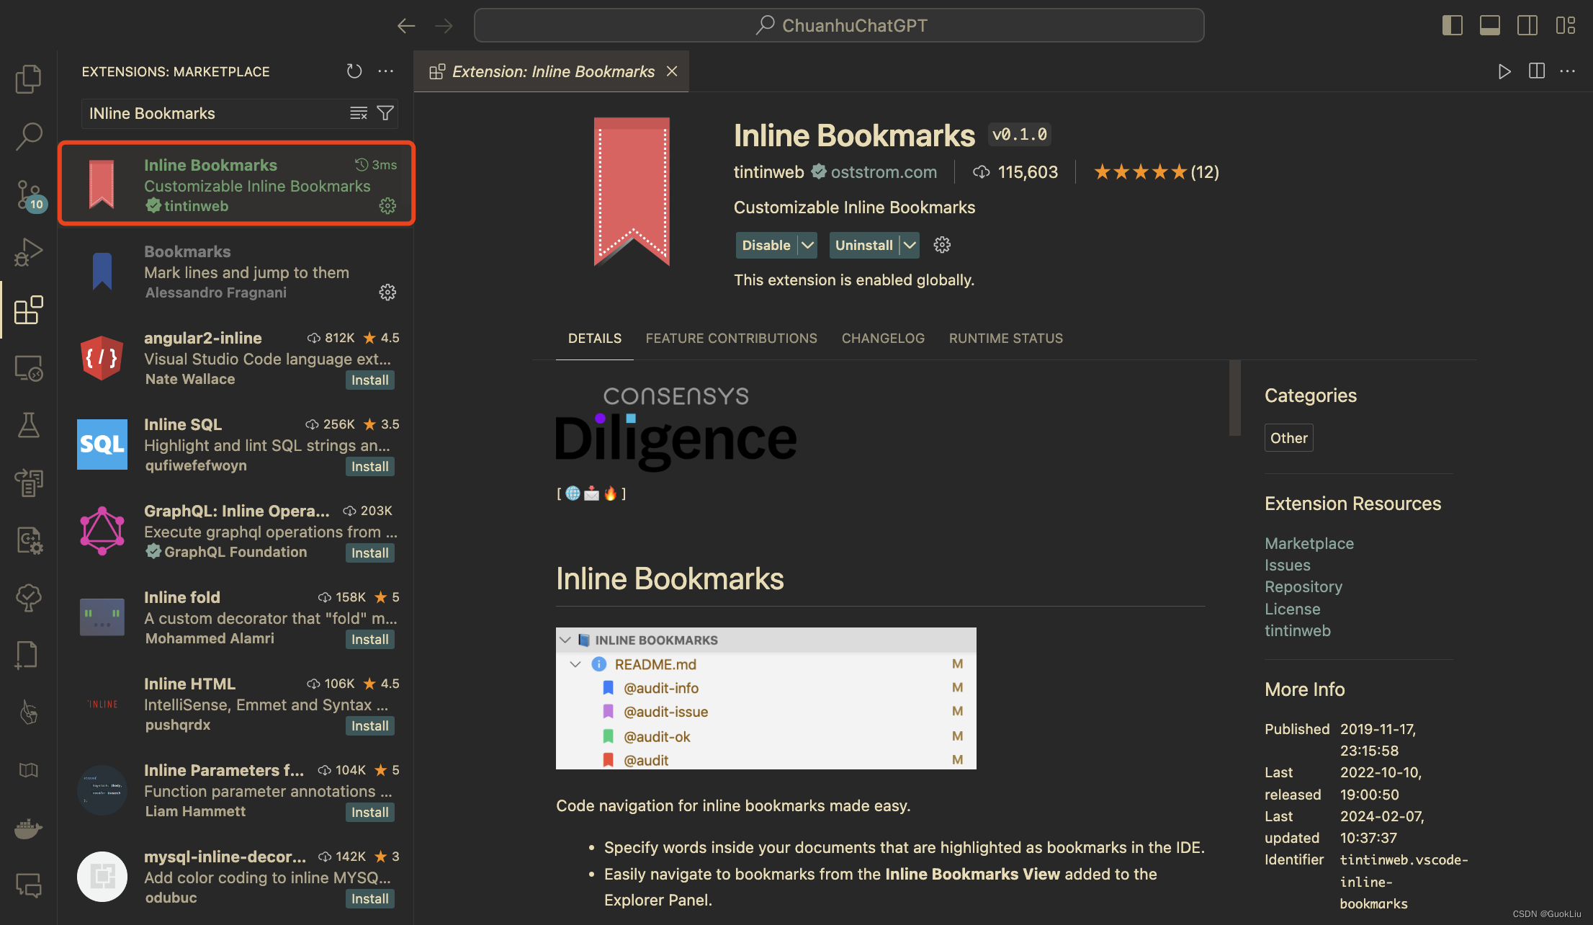Viewport: 1593px width, 925px height.
Task: Open the Run and Debug view
Action: point(28,252)
